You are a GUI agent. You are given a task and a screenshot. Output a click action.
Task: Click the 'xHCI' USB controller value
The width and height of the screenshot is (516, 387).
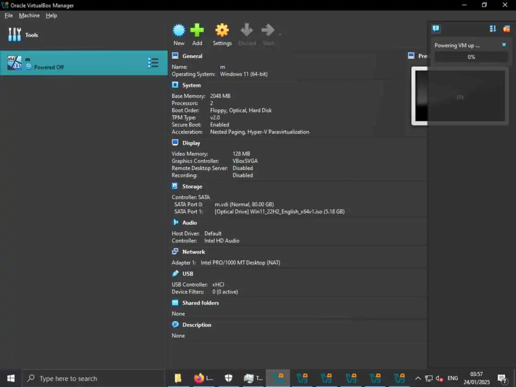[218, 284]
